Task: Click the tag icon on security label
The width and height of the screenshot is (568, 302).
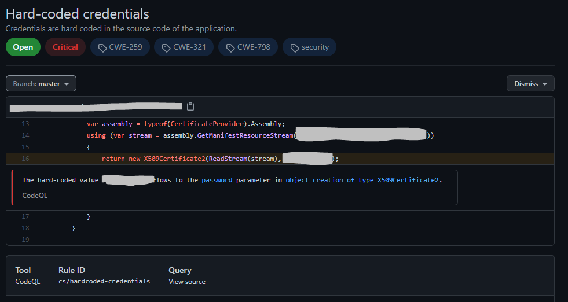Action: (x=295, y=48)
